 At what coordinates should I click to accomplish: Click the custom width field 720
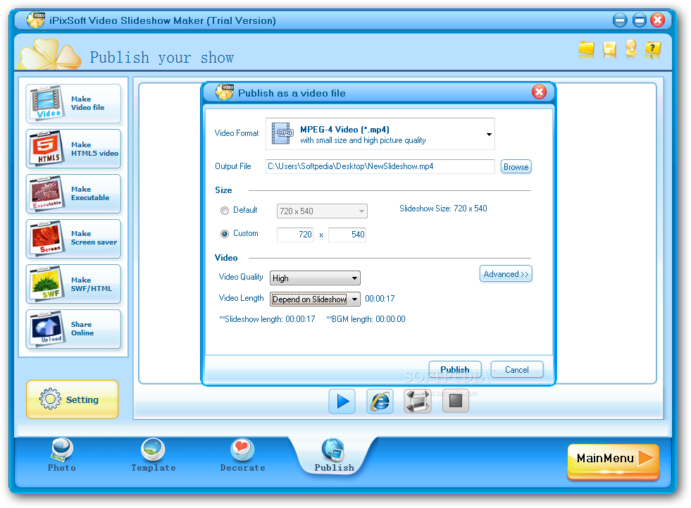pos(295,235)
